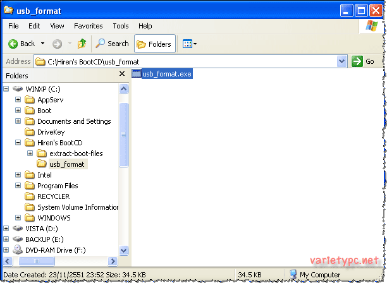Go back using the Back button

pos(21,44)
